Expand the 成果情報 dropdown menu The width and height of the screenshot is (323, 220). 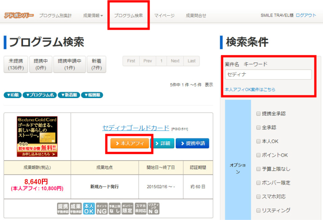click(93, 15)
